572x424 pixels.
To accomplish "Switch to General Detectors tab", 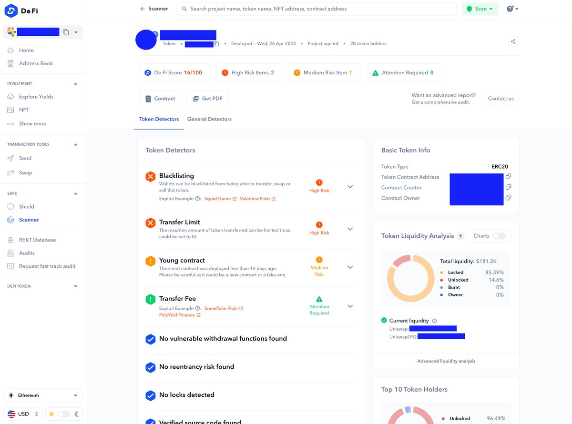I will point(209,119).
